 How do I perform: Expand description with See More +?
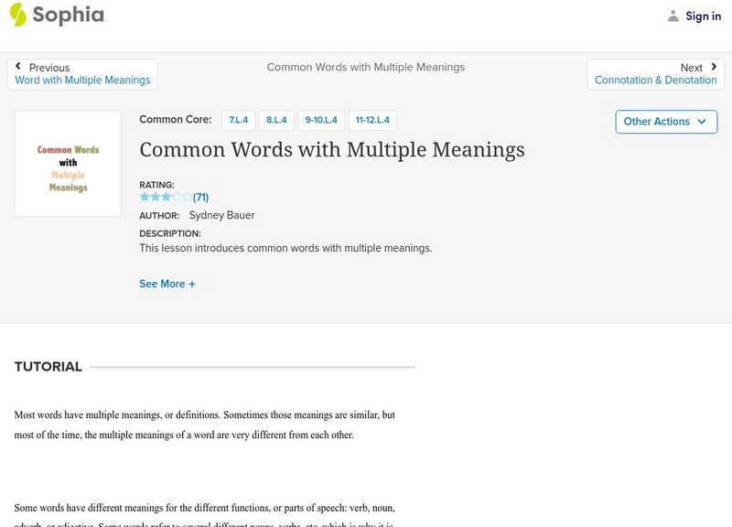coord(167,284)
